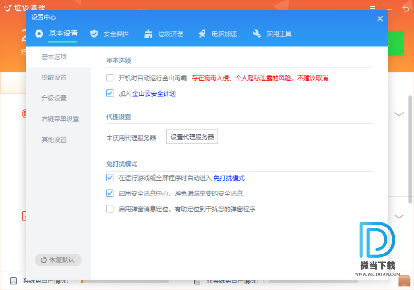The image size is (414, 290).
Task: Enable 开机时自动运行金山毒霸 checkbox
Action: click(110, 78)
